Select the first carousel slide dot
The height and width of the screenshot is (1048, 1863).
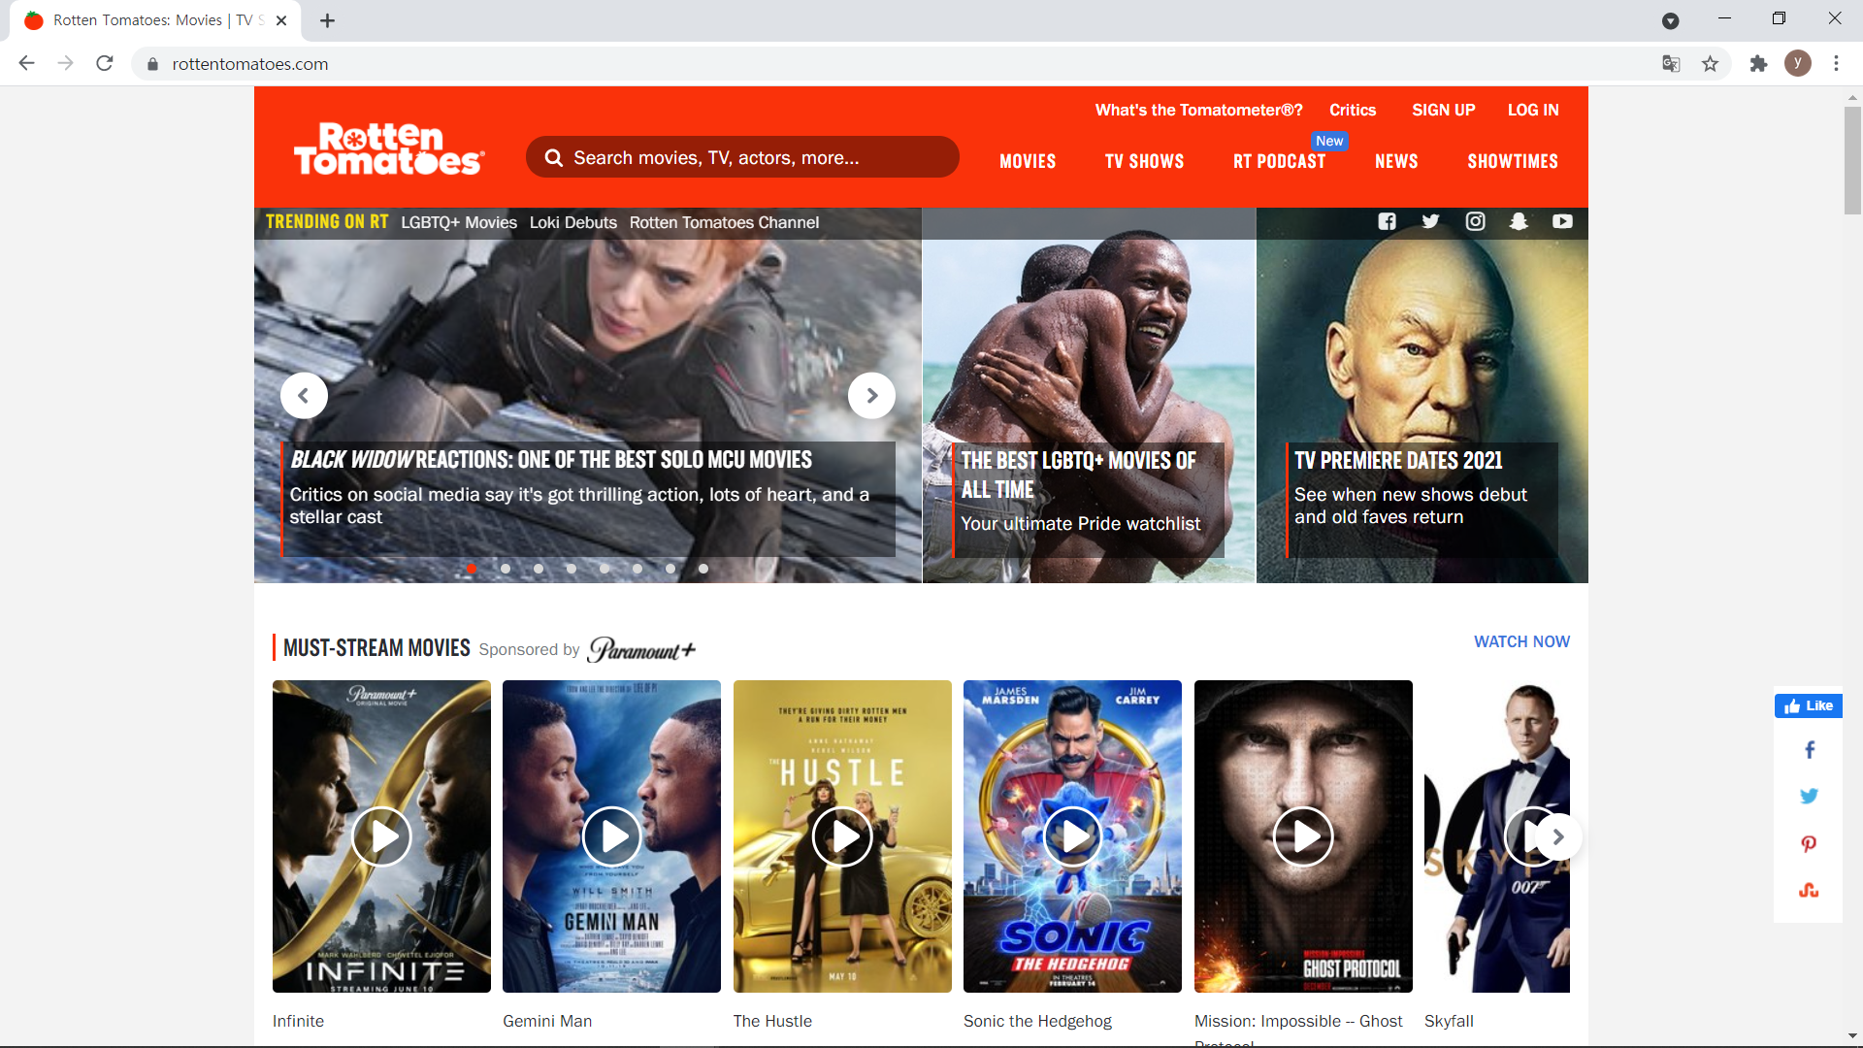point(472,569)
